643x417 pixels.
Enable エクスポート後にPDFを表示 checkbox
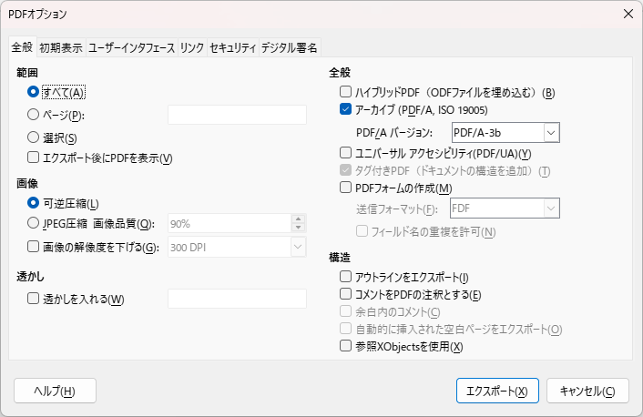tap(33, 158)
